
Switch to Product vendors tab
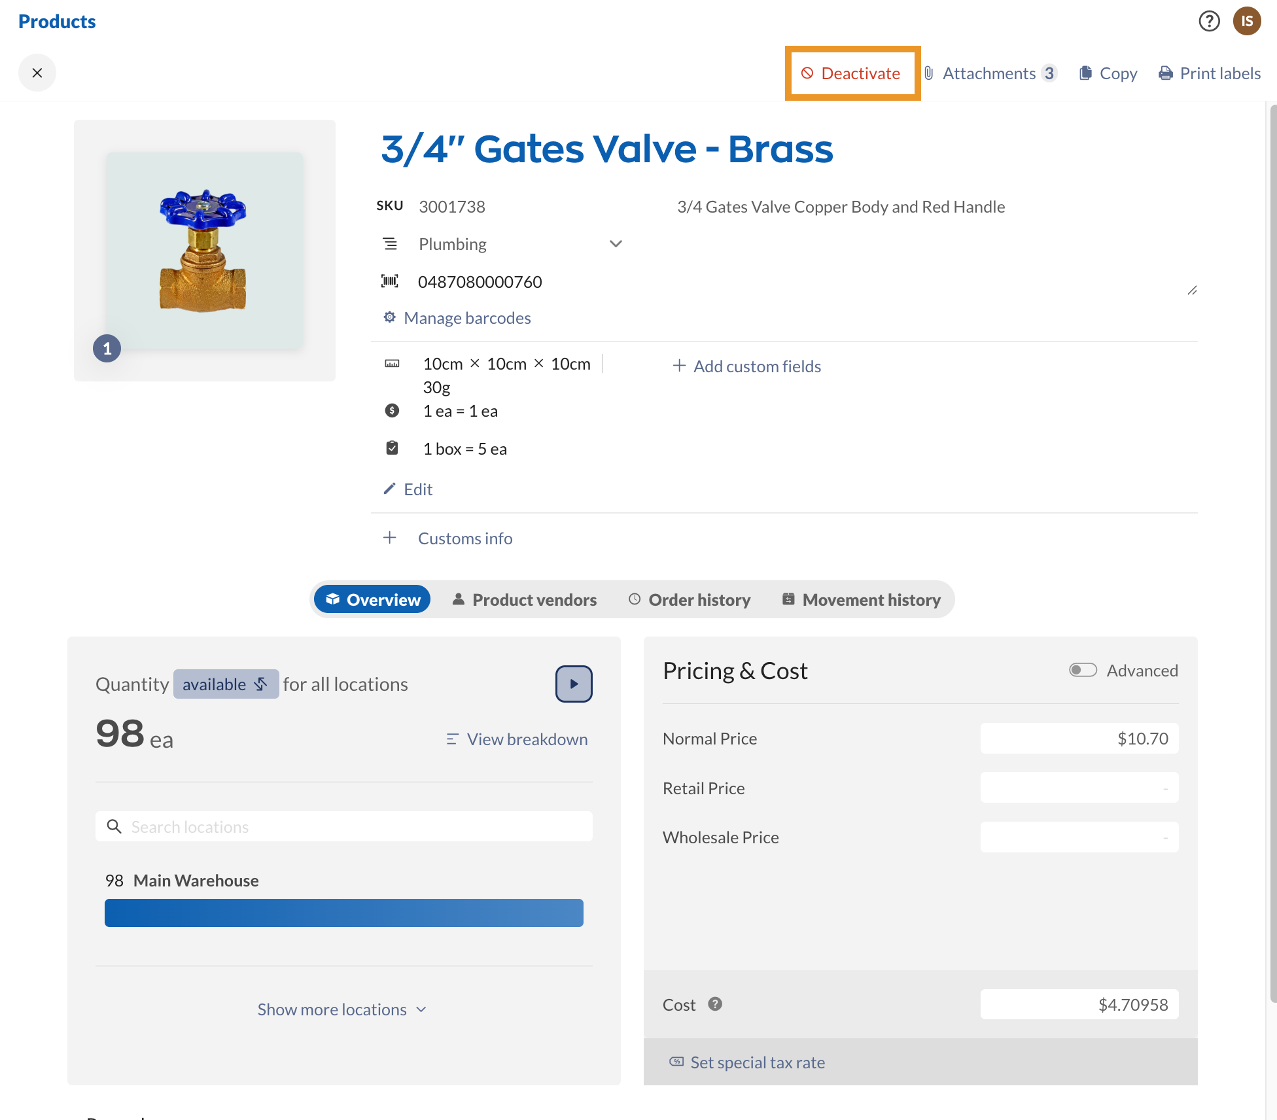[524, 600]
